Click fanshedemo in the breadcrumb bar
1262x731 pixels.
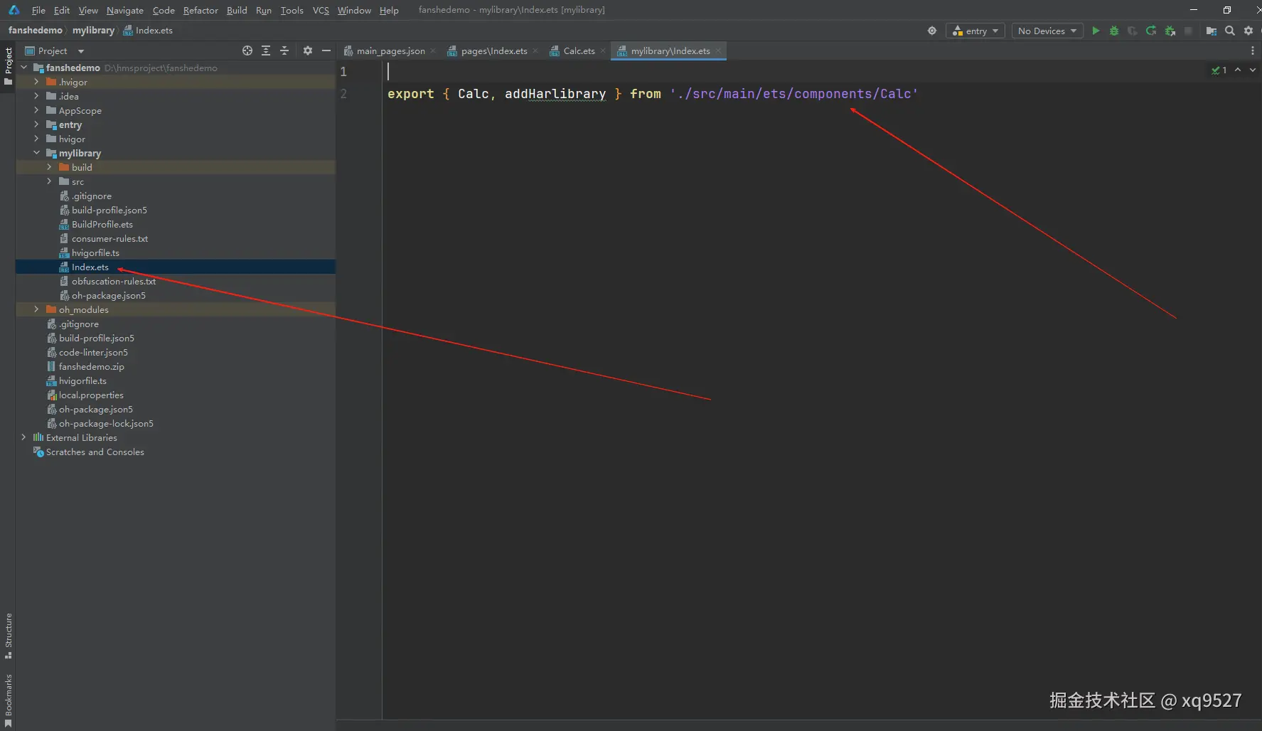click(x=35, y=30)
